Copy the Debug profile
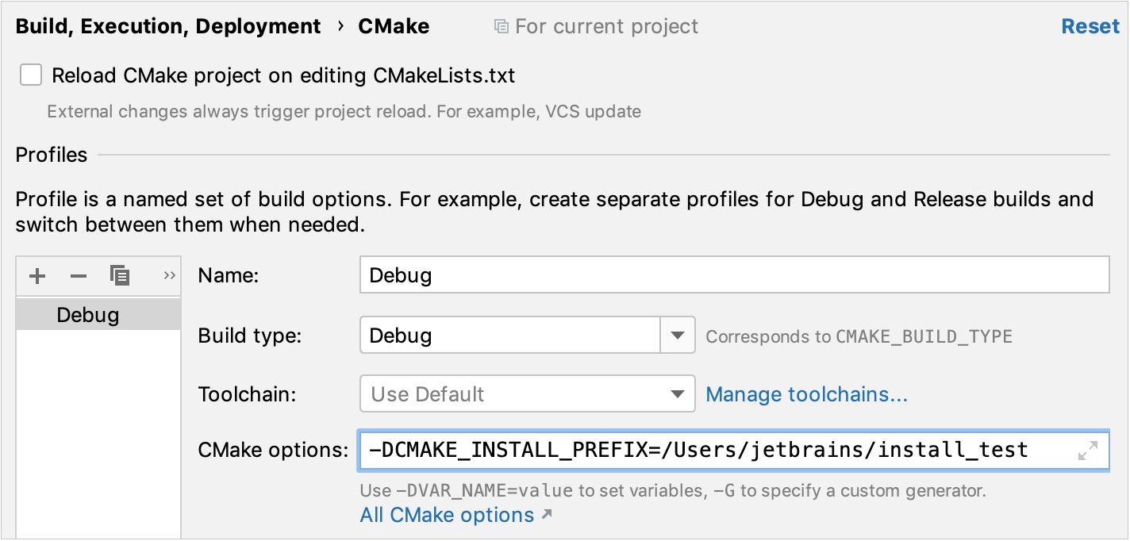The height and width of the screenshot is (541, 1130). tap(119, 275)
